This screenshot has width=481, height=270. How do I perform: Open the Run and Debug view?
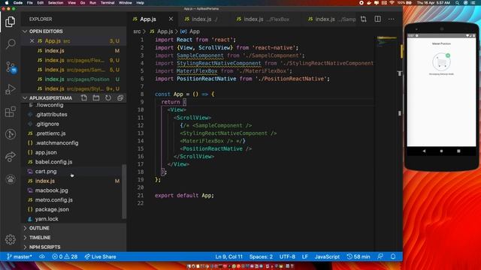(x=10, y=89)
